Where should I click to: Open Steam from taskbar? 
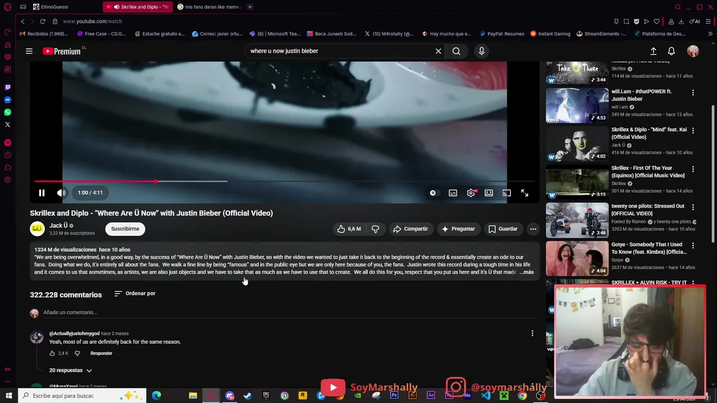[247, 396]
